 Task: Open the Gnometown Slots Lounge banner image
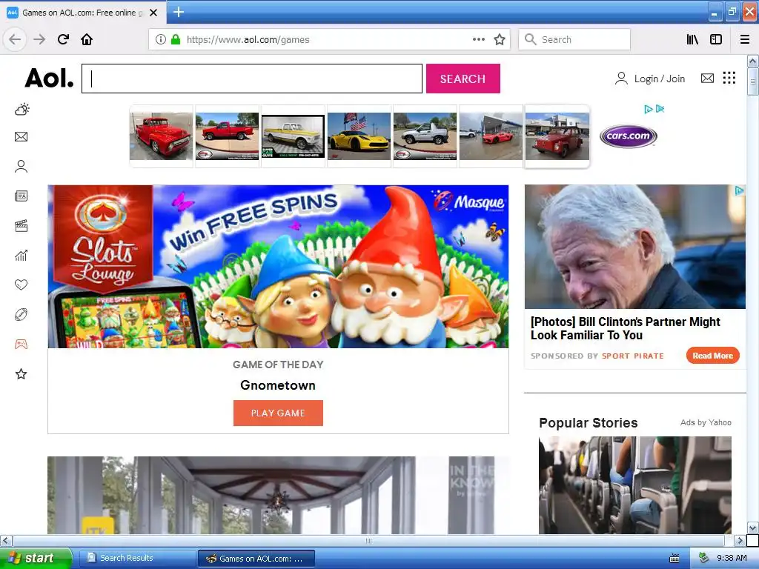click(278, 267)
